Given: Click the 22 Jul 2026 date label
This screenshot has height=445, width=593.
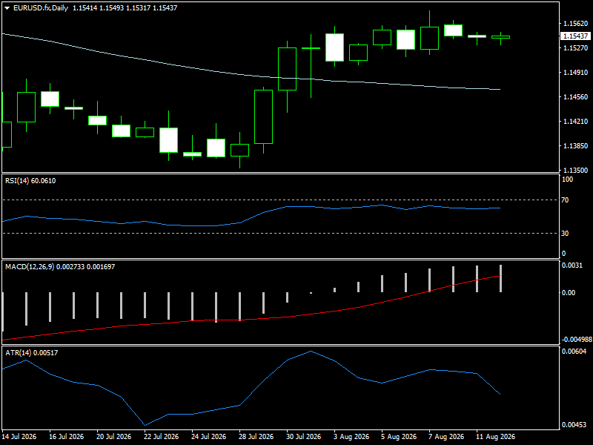Looking at the screenshot, I should (x=161, y=437).
